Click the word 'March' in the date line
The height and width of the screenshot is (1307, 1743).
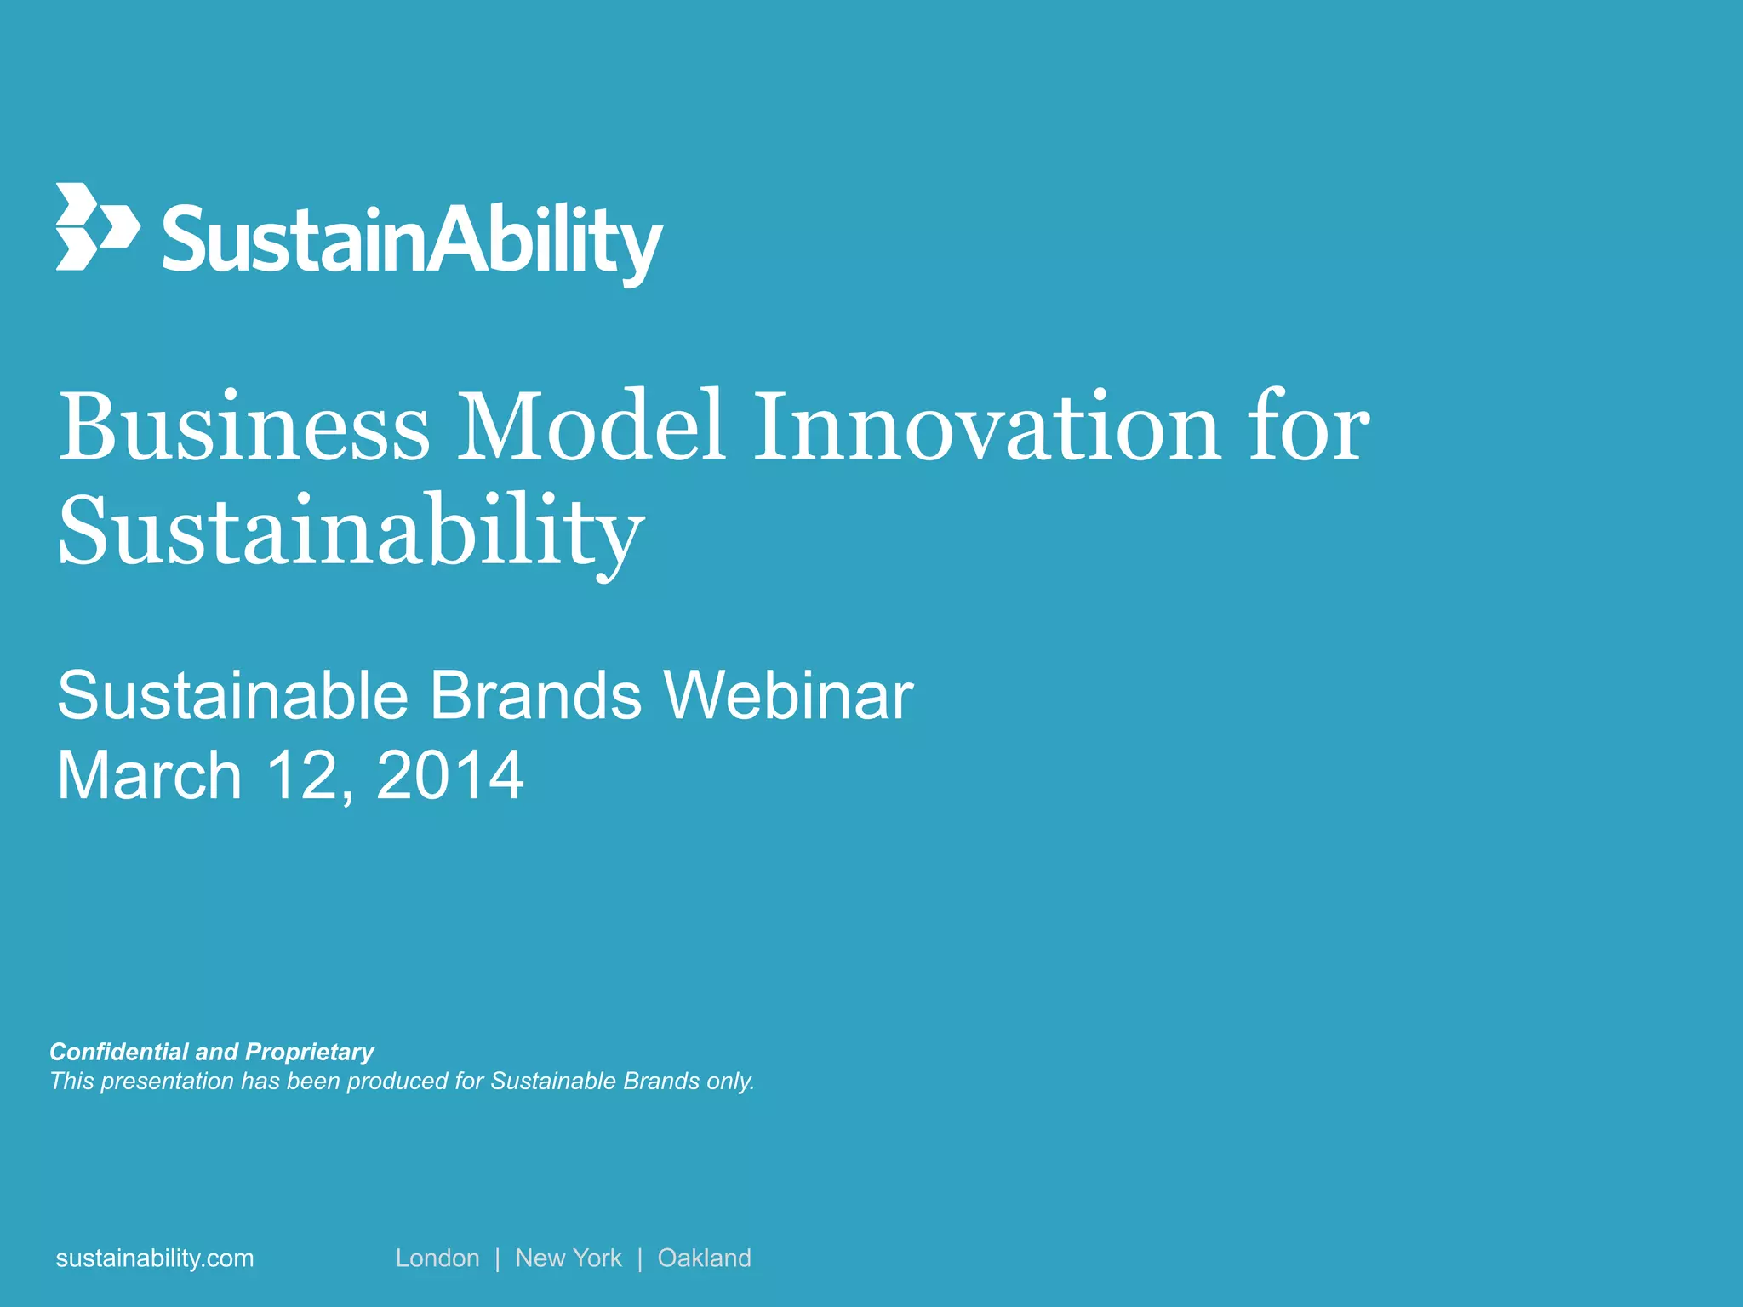pyautogui.click(x=150, y=775)
